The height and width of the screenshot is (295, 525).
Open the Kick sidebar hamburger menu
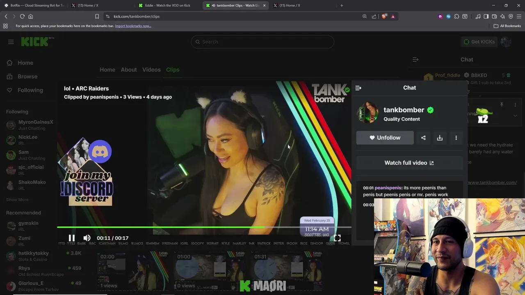(x=11, y=42)
